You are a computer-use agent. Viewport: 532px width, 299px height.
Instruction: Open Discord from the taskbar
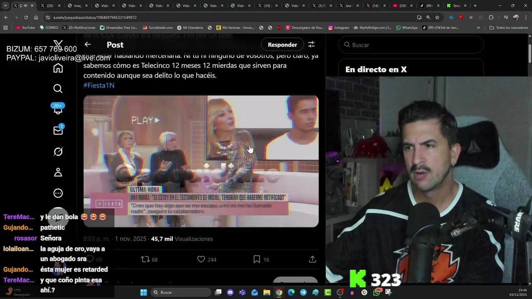point(230,292)
